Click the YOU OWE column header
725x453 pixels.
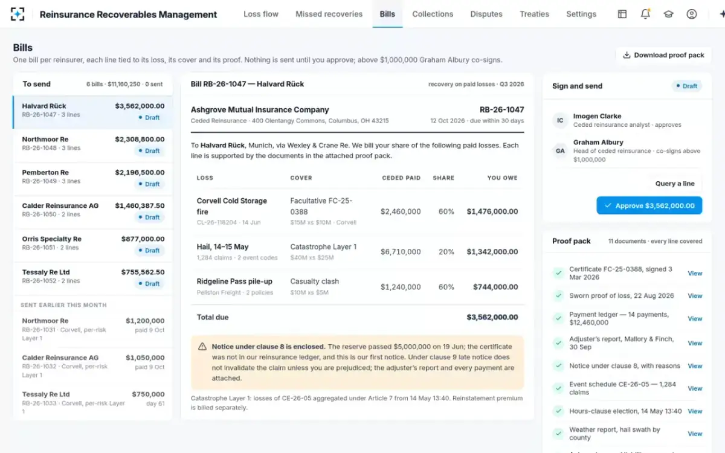click(x=503, y=178)
